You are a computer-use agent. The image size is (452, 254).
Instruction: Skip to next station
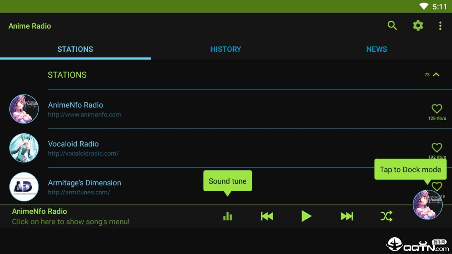346,216
